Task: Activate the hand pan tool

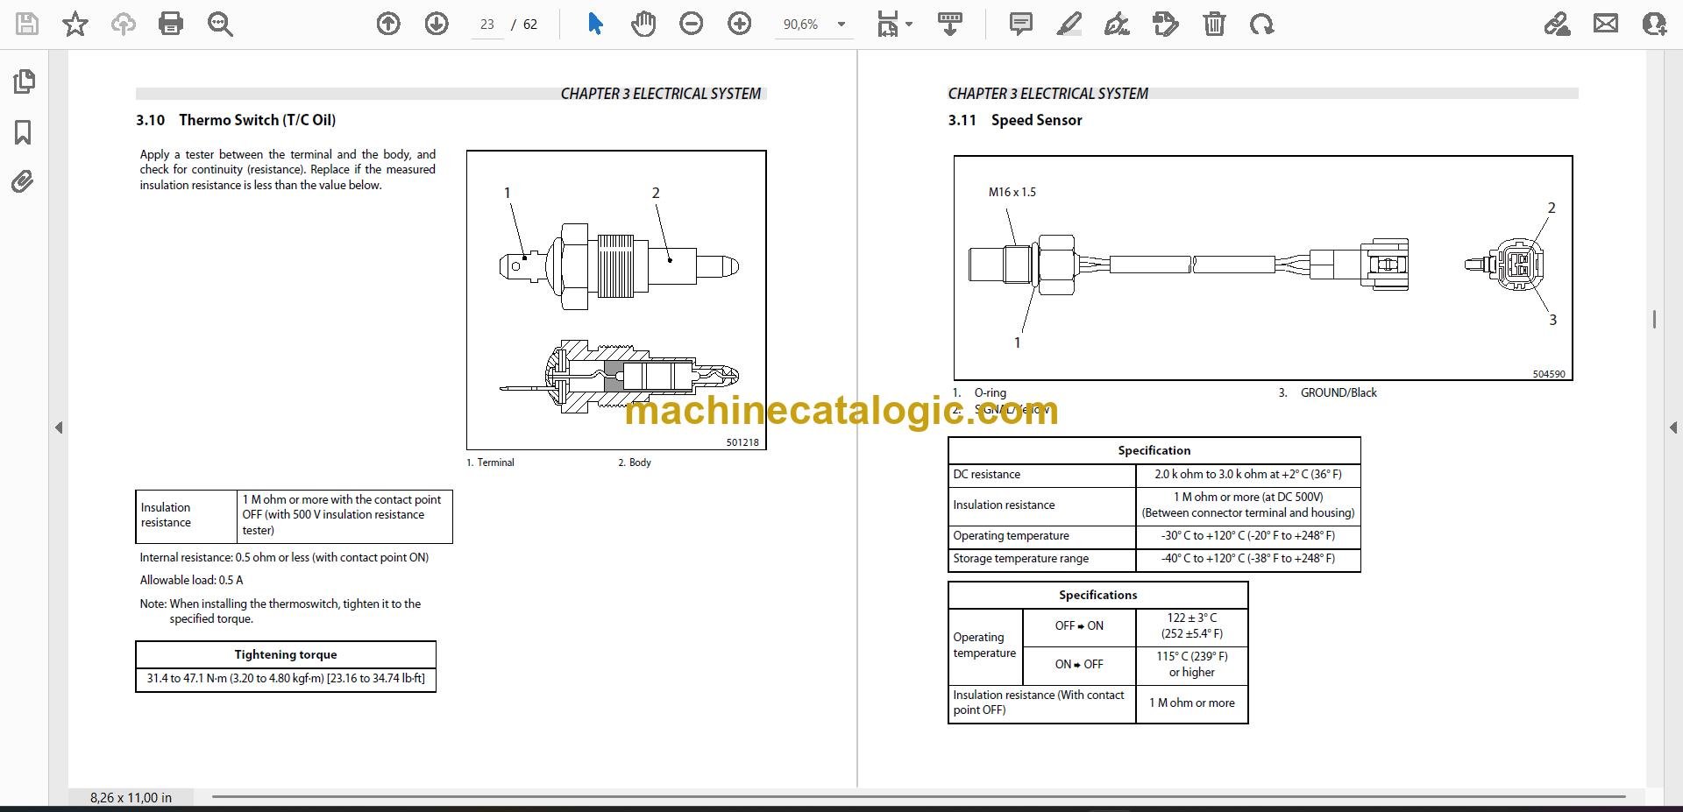Action: (x=643, y=24)
